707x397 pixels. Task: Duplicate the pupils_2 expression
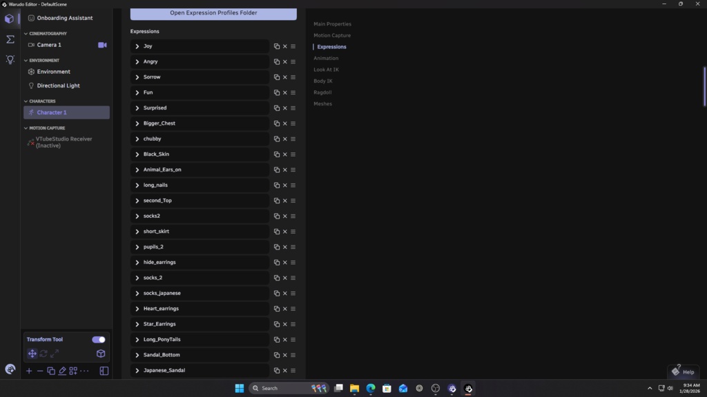(x=277, y=247)
